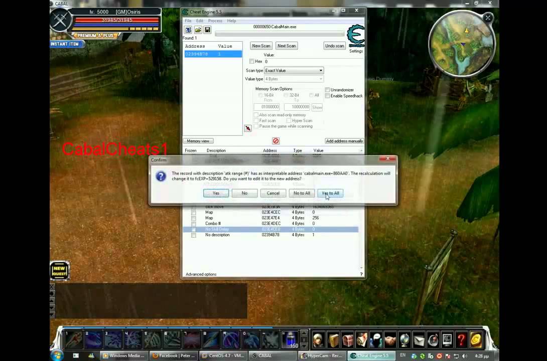Click Yes to All button

[x=330, y=193]
